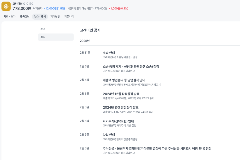Click the 고려아연(주) 단기차입금증가결정 subtitle

coord(120,139)
